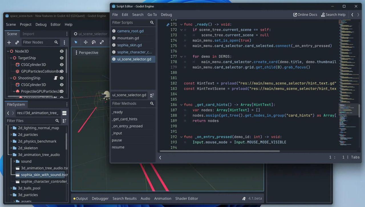Viewport: 365px width, 207px height.
Task: Click the _ready override indicator on line 171
Action: [168, 25]
